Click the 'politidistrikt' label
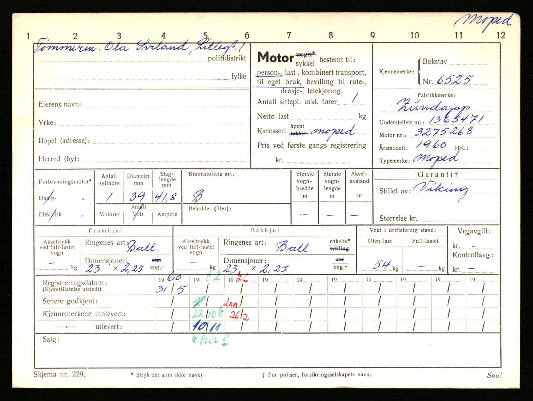Screen dimensions: 533x401 click(227, 58)
